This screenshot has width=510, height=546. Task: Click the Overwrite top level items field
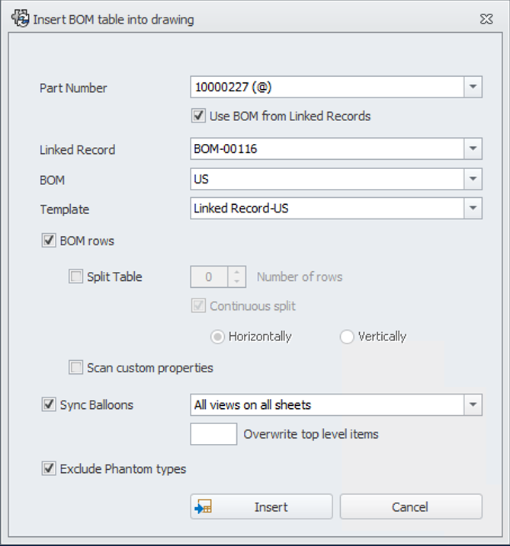(x=213, y=435)
